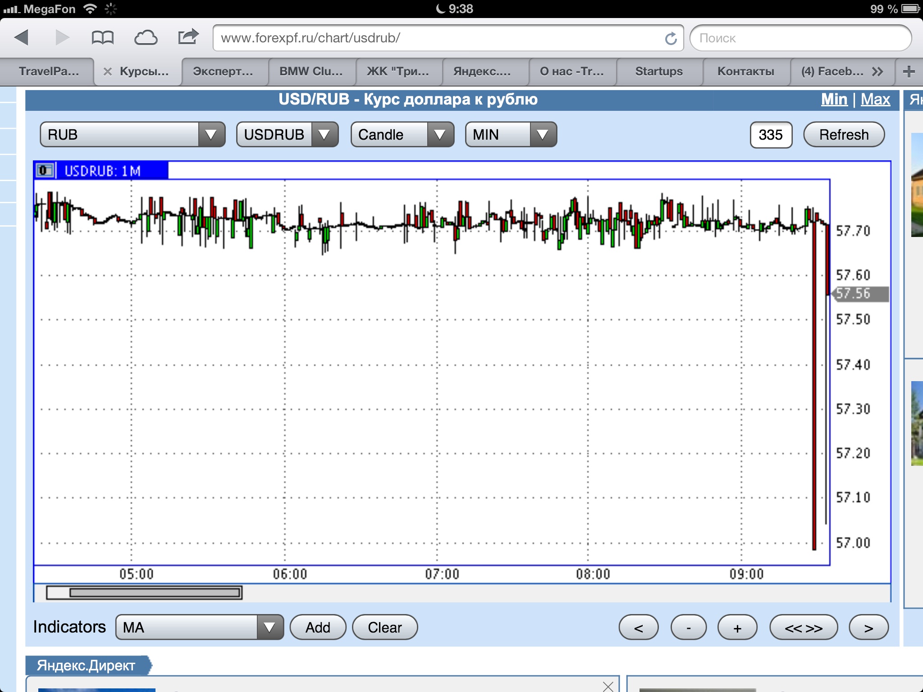
Task: Switch to (4) Faceb... tab
Action: [x=832, y=71]
